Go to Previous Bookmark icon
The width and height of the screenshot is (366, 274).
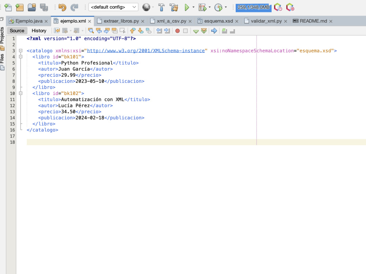point(133,31)
